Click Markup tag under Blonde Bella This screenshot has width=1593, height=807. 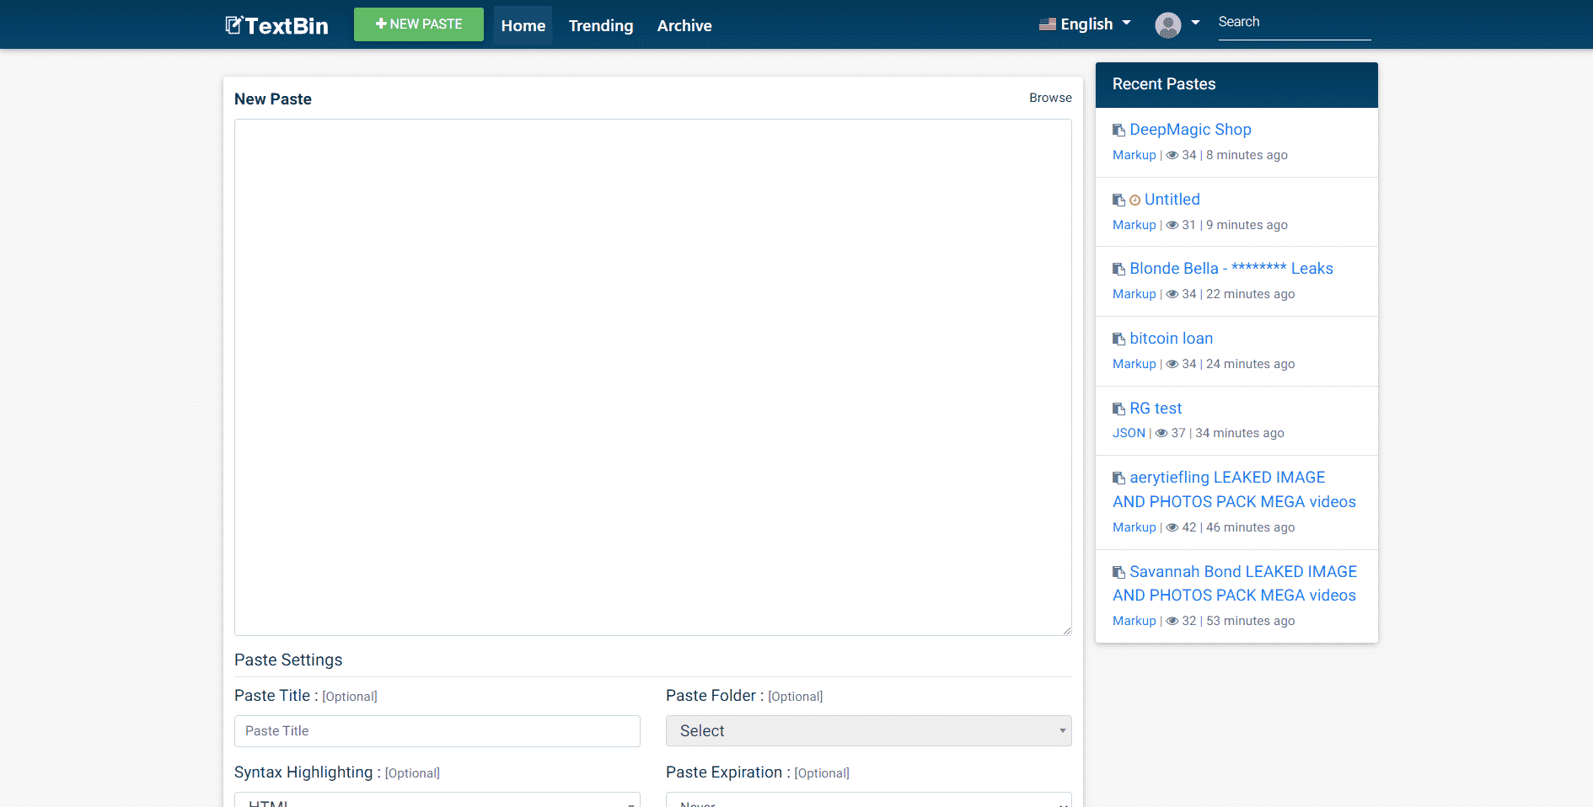click(1134, 294)
